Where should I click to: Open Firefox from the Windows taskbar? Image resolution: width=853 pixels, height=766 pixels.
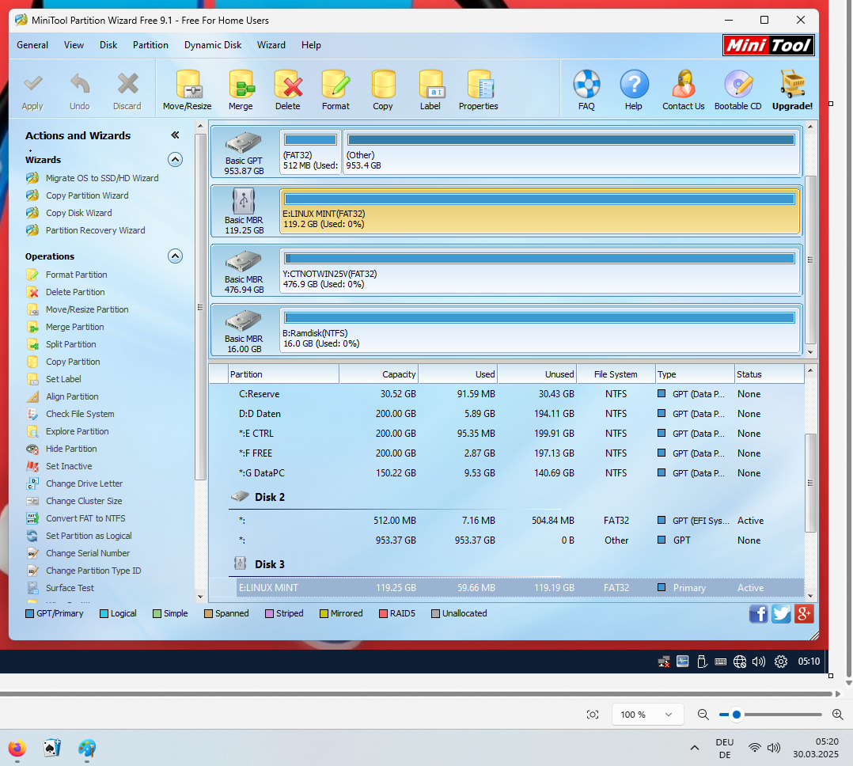tap(17, 748)
